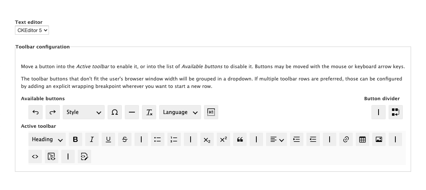Select the Special characters Omega button
The width and height of the screenshot is (426, 190).
point(115,112)
